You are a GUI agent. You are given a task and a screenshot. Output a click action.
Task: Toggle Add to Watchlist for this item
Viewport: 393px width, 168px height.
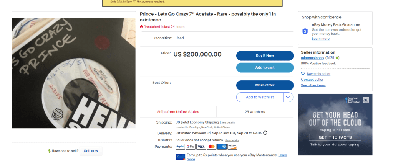[260, 97]
